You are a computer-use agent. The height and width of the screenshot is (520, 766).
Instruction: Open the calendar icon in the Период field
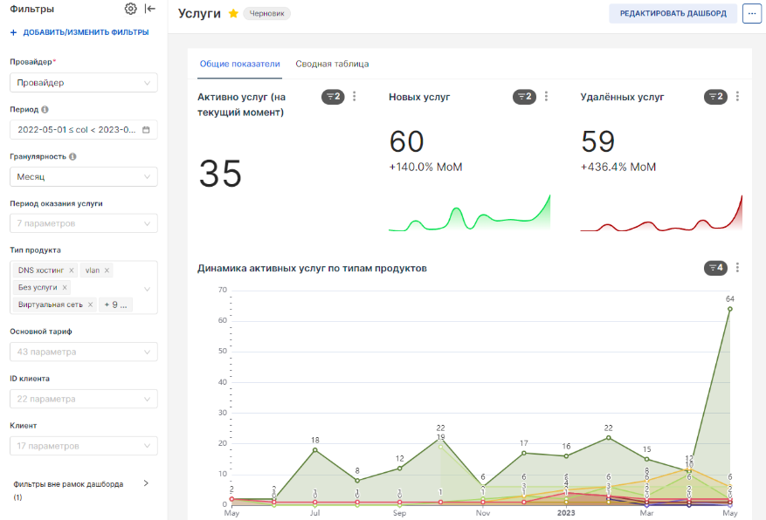coord(146,130)
